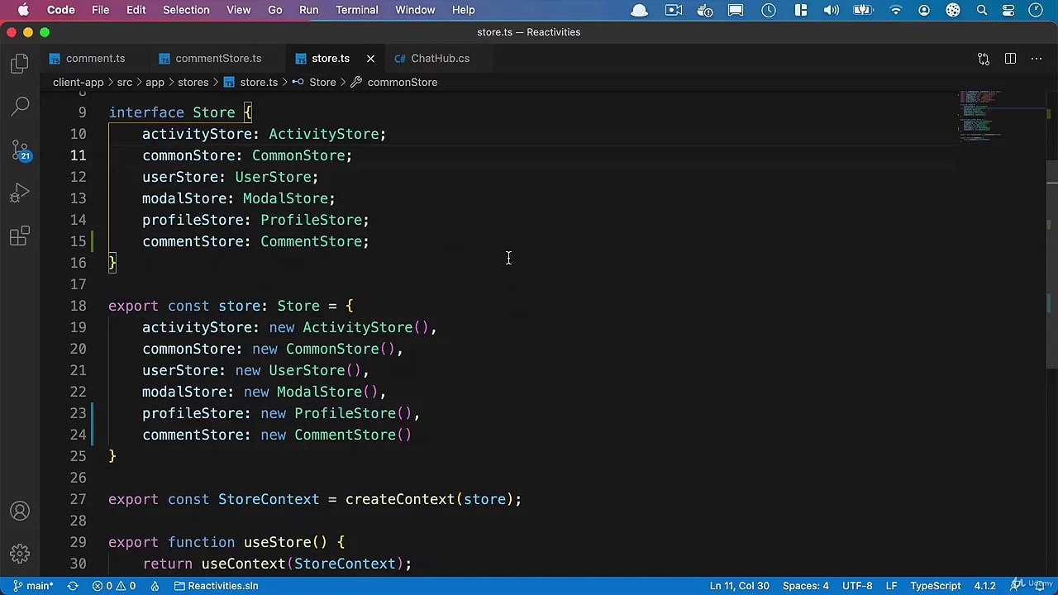
Task: Open the Apple menu
Action: 23,10
